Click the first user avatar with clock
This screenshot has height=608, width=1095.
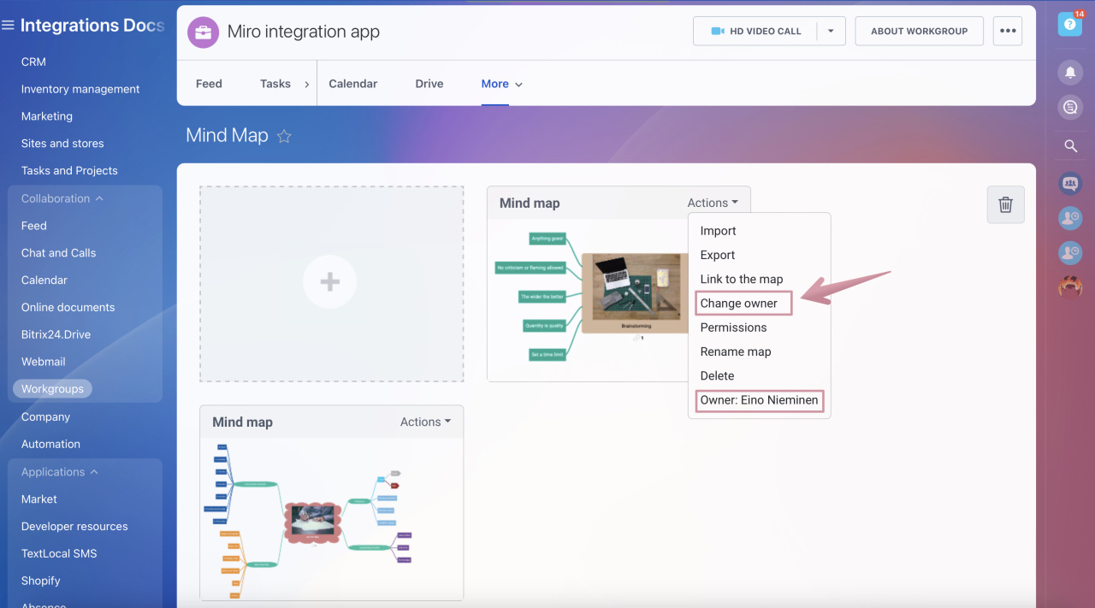click(1070, 218)
